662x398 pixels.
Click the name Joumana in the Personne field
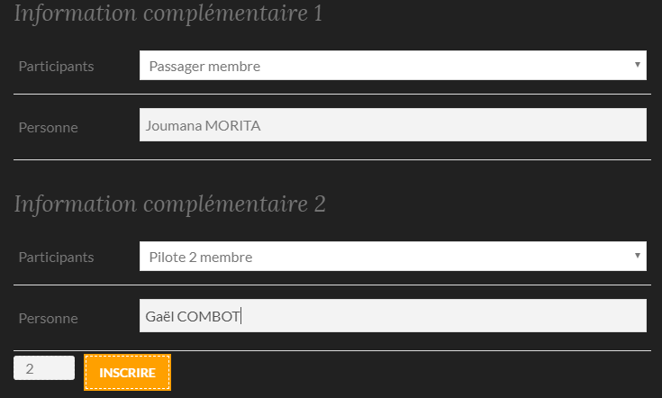[173, 126]
